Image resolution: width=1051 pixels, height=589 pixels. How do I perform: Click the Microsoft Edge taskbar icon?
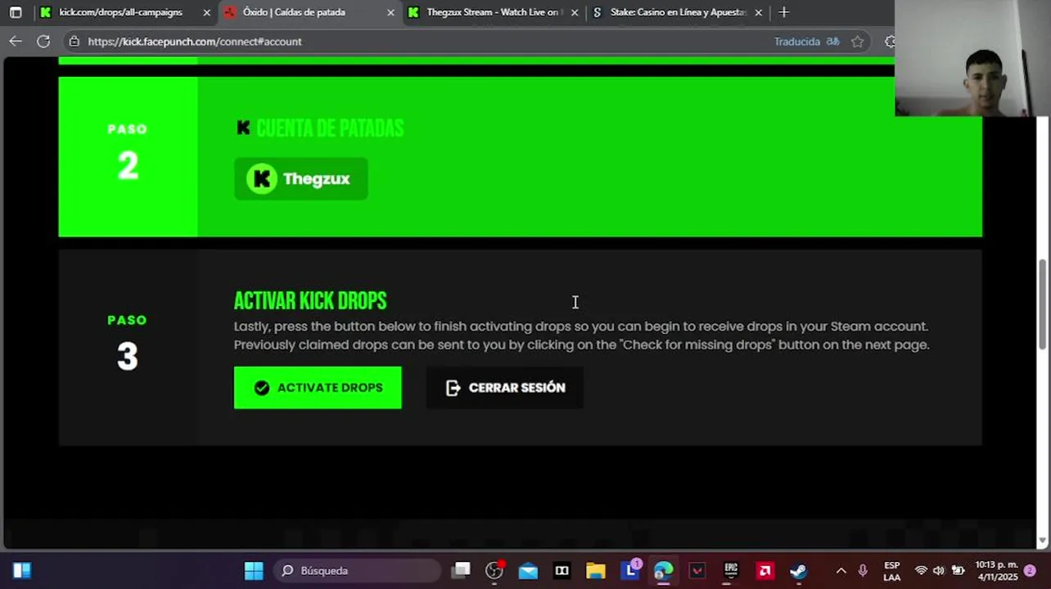(x=663, y=570)
